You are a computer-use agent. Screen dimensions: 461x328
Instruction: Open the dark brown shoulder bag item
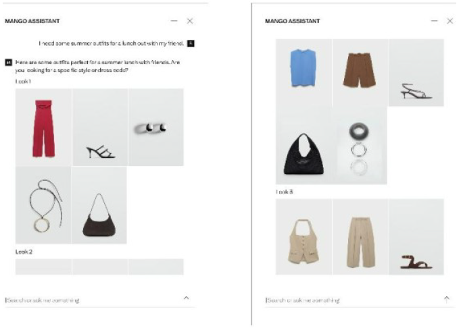point(99,205)
